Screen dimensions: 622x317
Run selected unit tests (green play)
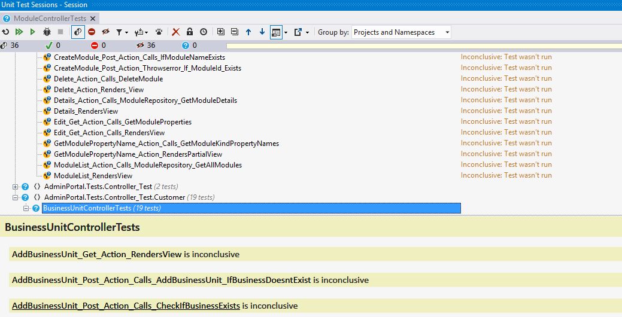coord(32,32)
